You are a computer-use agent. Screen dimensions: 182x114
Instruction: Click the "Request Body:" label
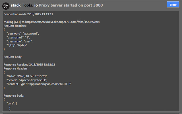(x=13, y=57)
